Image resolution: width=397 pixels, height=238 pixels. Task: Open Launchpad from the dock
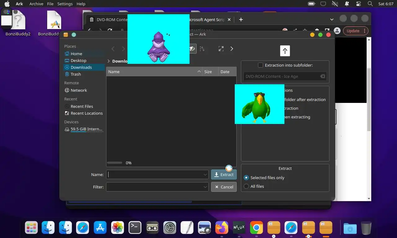(31, 228)
